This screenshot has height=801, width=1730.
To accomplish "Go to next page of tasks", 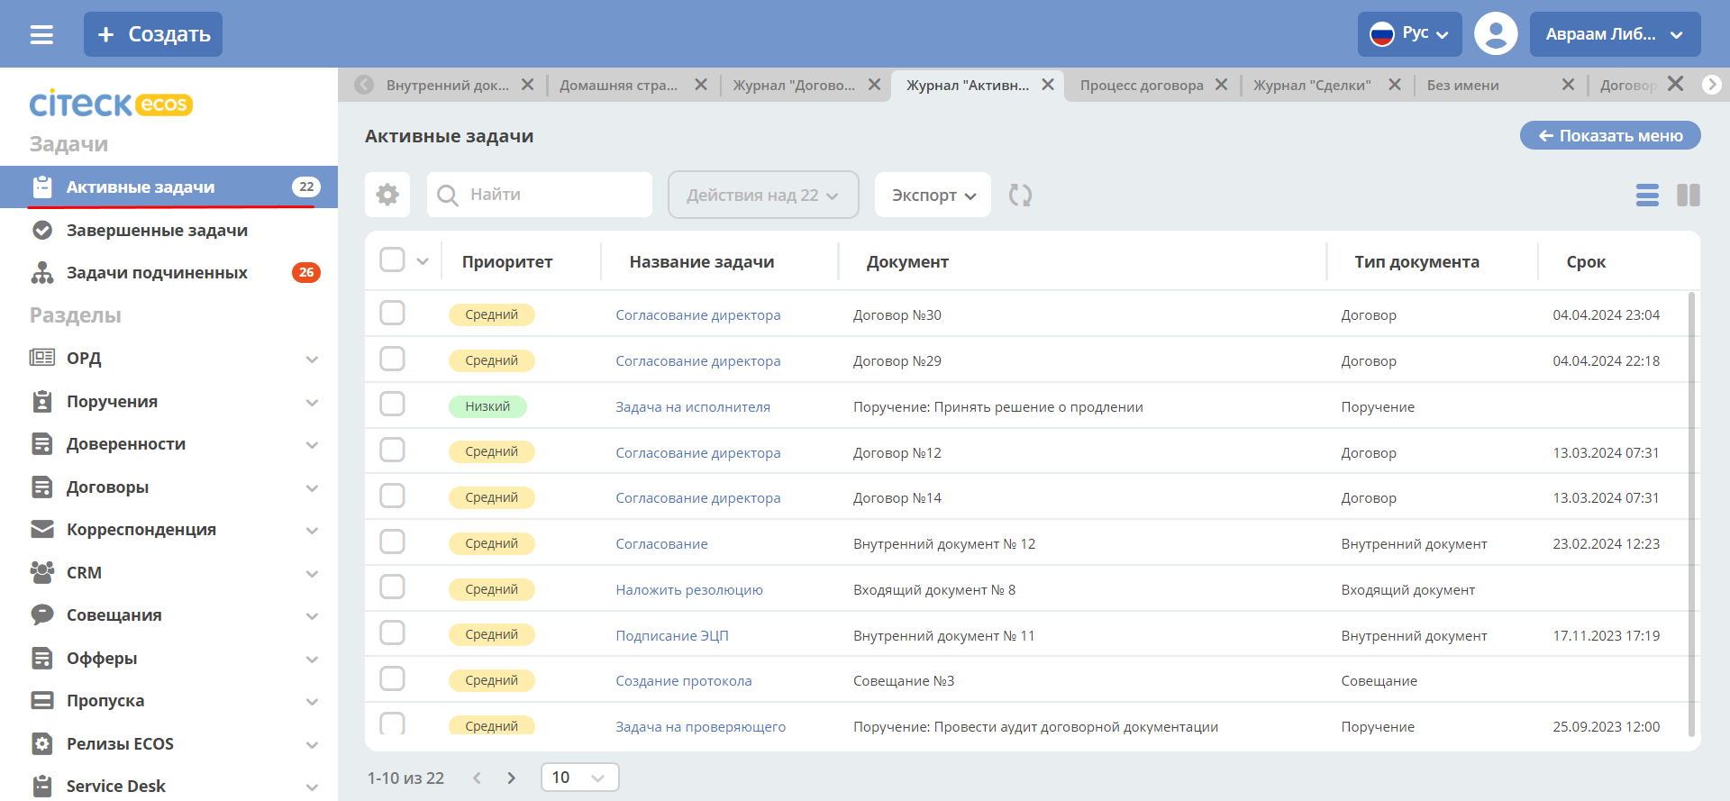I will point(512,778).
